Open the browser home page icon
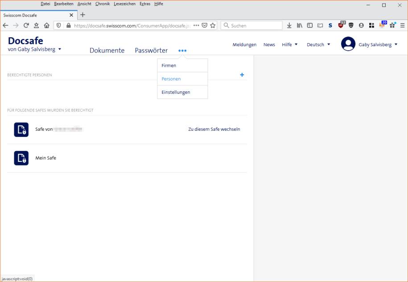The width and height of the screenshot is (408, 282). [46, 25]
